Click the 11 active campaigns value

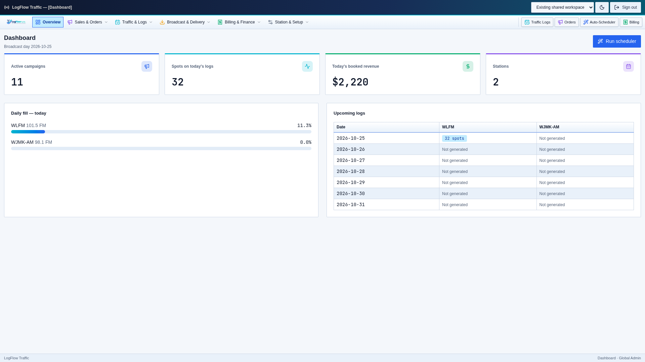click(17, 82)
